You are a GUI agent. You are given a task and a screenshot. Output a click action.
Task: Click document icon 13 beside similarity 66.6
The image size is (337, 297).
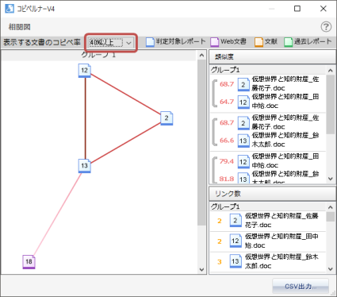pyautogui.click(x=243, y=141)
